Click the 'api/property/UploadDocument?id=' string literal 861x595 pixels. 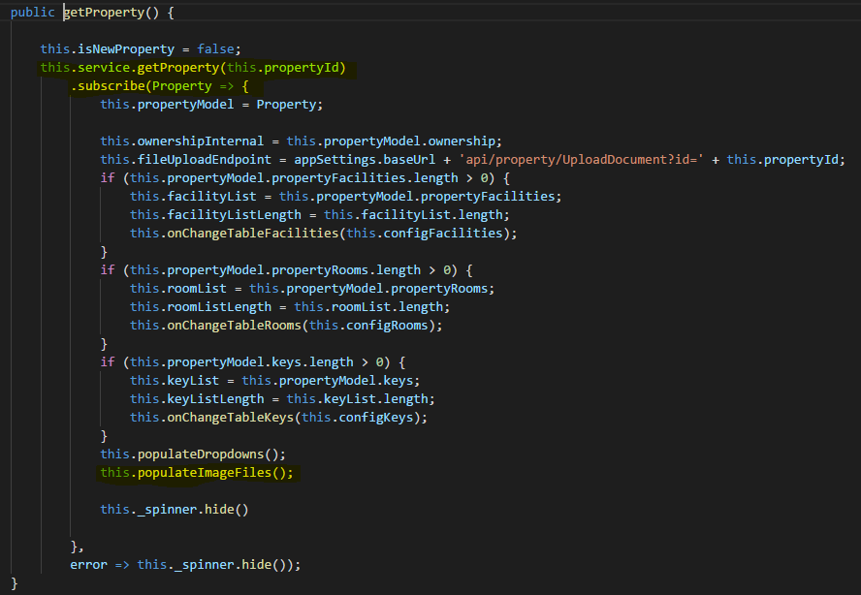pos(582,160)
